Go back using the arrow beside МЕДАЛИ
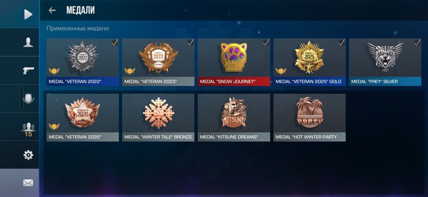 point(52,10)
